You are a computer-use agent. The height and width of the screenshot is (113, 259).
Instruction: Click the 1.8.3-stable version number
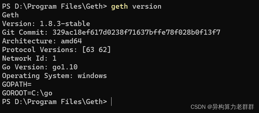(65, 24)
